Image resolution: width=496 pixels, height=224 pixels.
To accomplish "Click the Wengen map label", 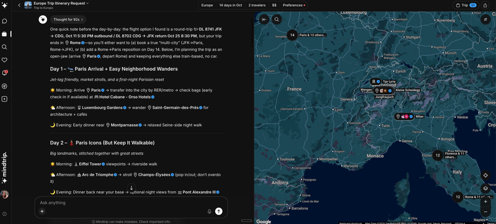I will point(366,90).
